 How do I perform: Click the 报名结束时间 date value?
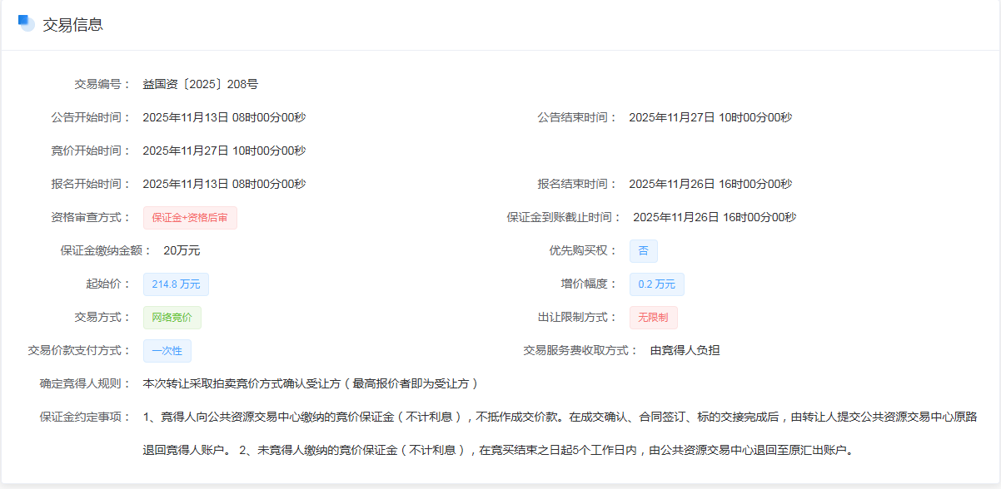[x=710, y=184]
